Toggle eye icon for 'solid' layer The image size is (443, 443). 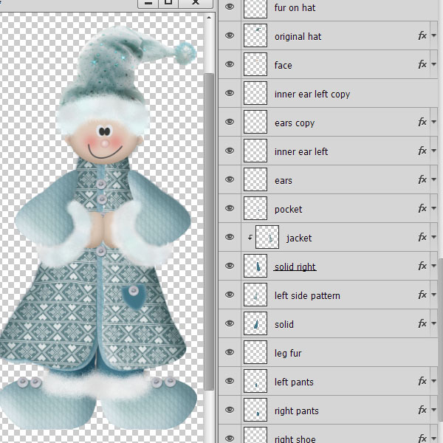230,324
